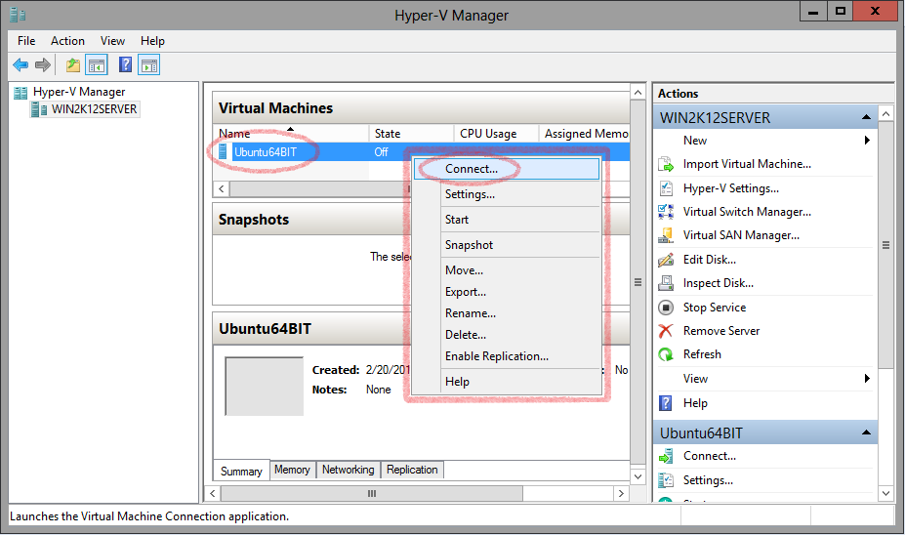Click the Import Virtual Machine icon
This screenshot has width=905, height=535.
click(666, 164)
